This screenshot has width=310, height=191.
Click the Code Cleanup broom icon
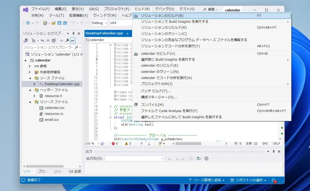point(160,143)
